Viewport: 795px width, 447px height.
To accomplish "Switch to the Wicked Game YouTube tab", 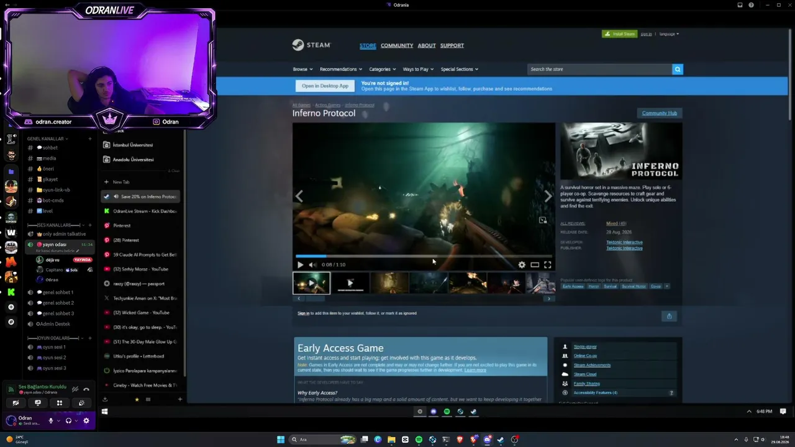I will pos(141,312).
